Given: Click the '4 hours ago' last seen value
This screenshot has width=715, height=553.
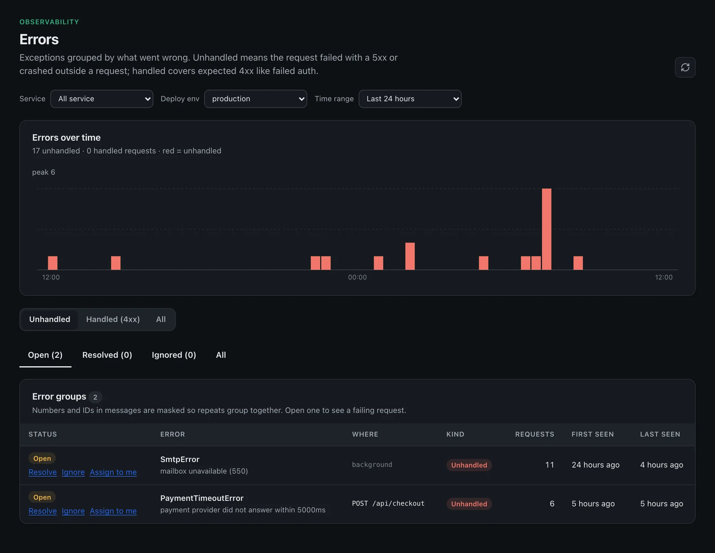Looking at the screenshot, I should 661,465.
